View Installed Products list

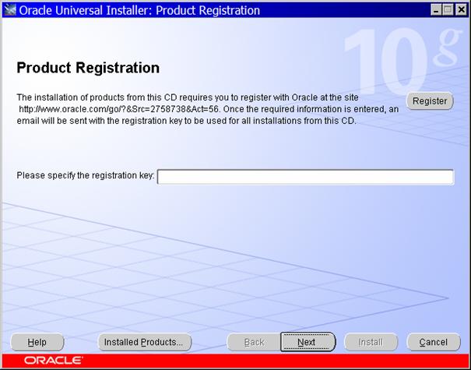click(145, 342)
